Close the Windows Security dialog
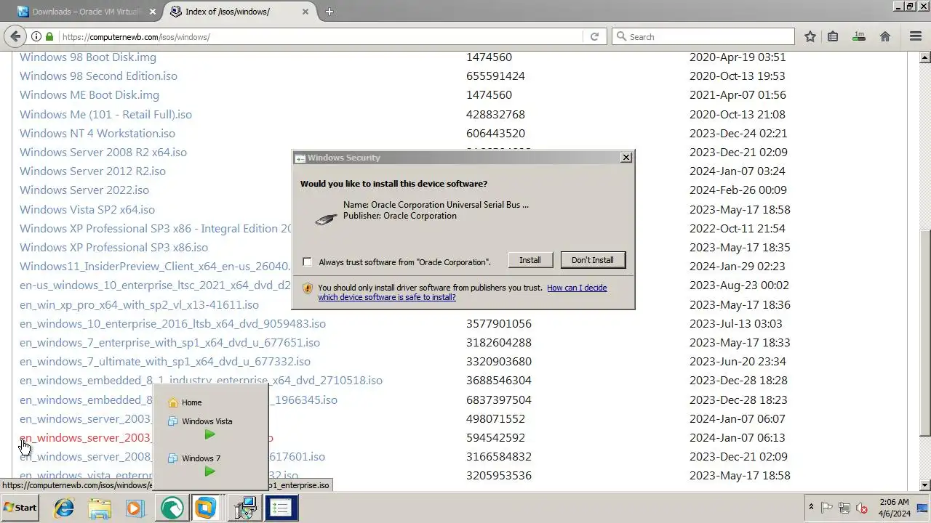Viewport: 931px width, 523px height. pos(626,158)
